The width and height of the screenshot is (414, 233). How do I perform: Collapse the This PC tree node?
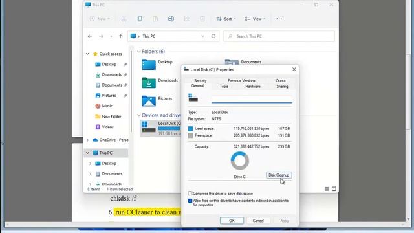point(88,153)
